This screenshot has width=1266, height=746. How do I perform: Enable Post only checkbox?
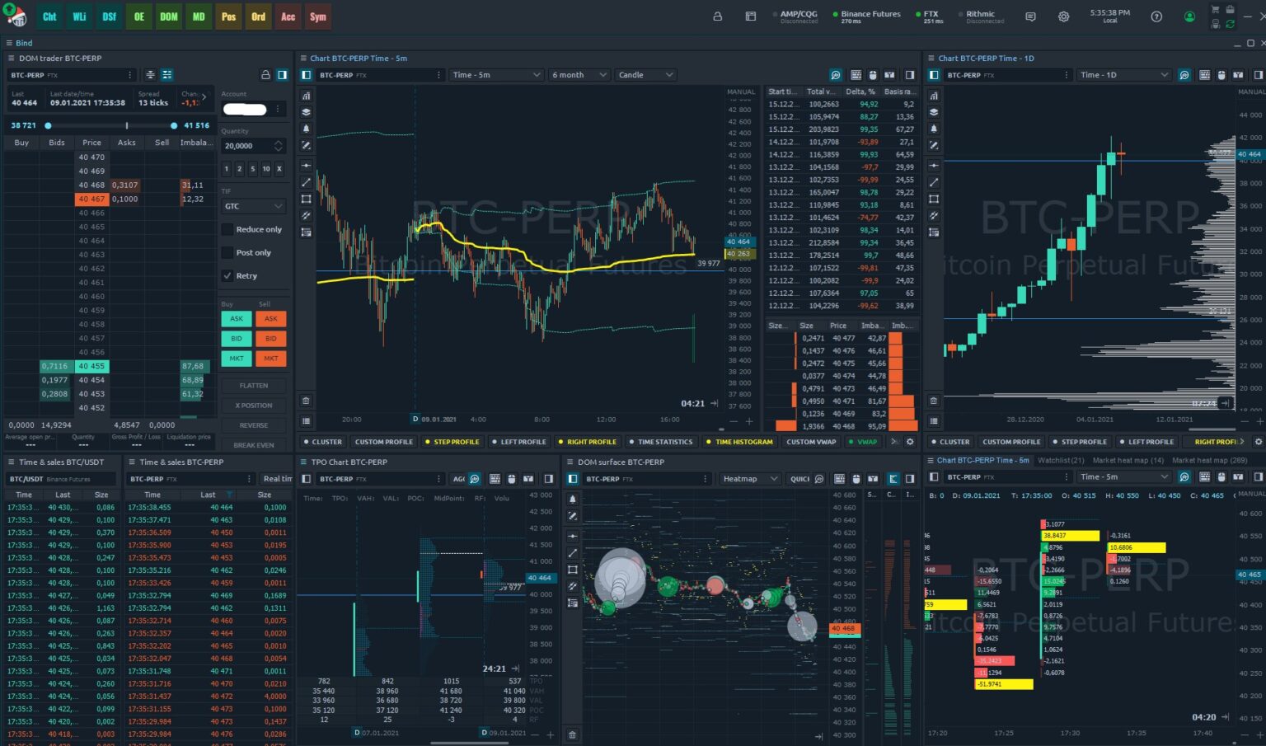tap(228, 252)
